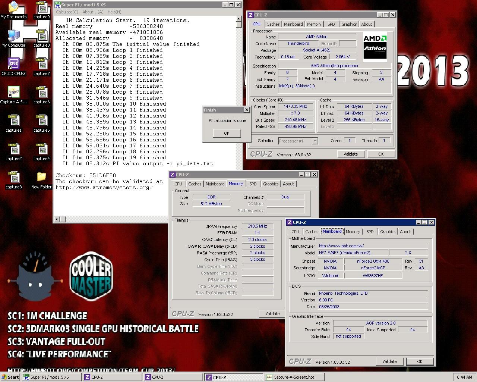Viewport: 477px width, 382px height.
Task: Select the capture5 JPG file
Action: point(41,123)
